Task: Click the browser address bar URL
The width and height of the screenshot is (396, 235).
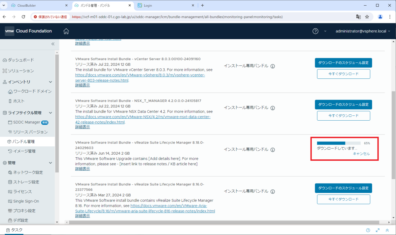Action: click(x=177, y=17)
